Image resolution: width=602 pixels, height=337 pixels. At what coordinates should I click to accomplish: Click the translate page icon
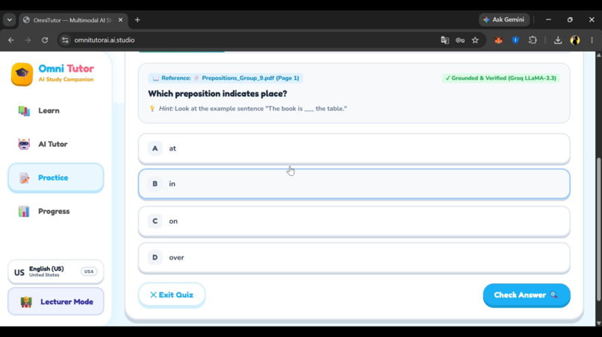pyautogui.click(x=444, y=40)
